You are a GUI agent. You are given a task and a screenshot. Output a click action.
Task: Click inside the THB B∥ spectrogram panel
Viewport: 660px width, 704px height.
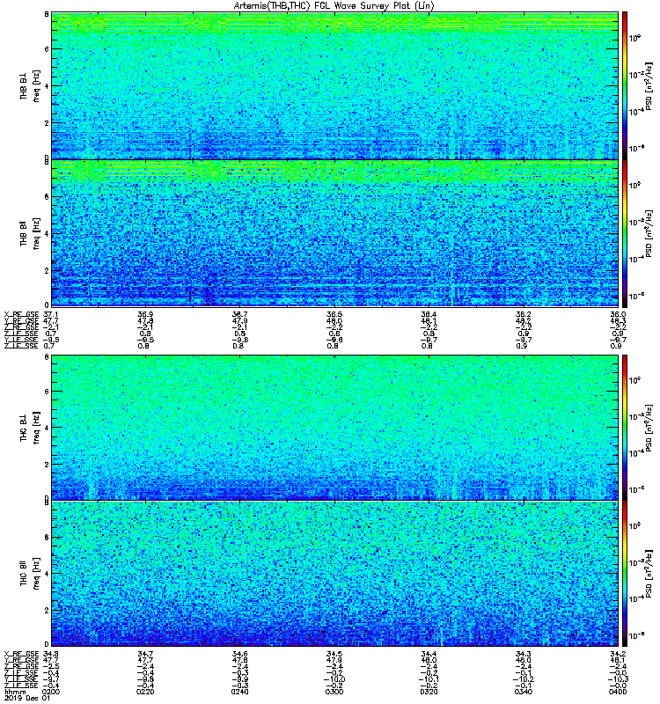tap(334, 233)
